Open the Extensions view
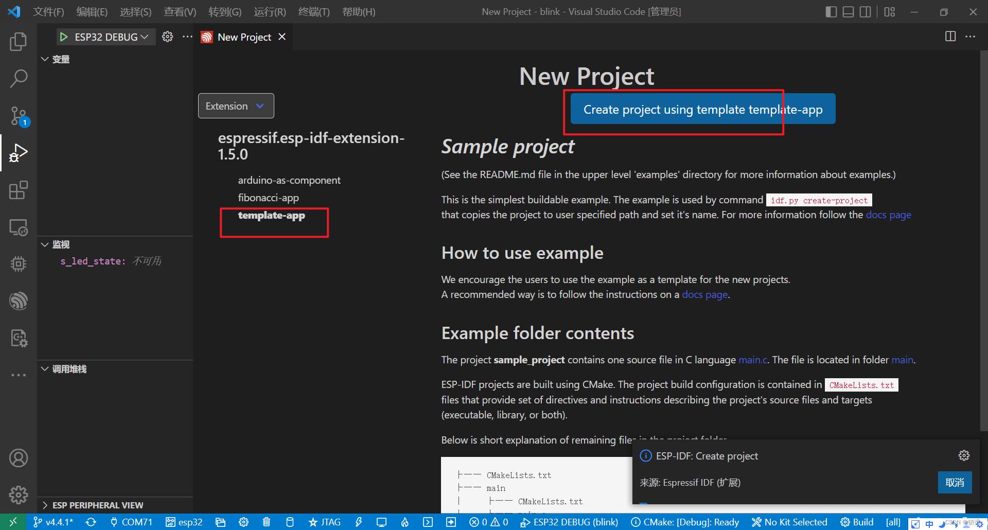 pyautogui.click(x=19, y=190)
